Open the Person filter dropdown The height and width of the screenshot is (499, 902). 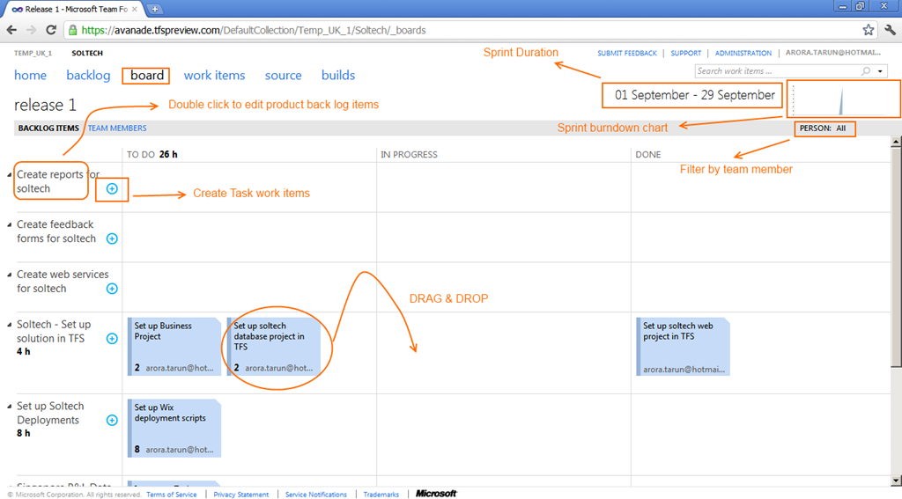coord(824,128)
